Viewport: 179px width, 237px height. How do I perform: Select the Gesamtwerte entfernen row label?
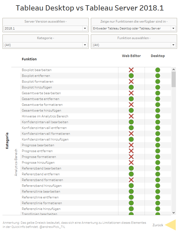click(40, 99)
